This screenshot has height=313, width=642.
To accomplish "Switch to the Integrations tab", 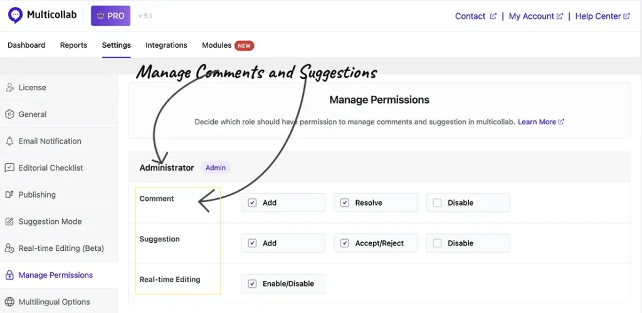I will (x=166, y=45).
